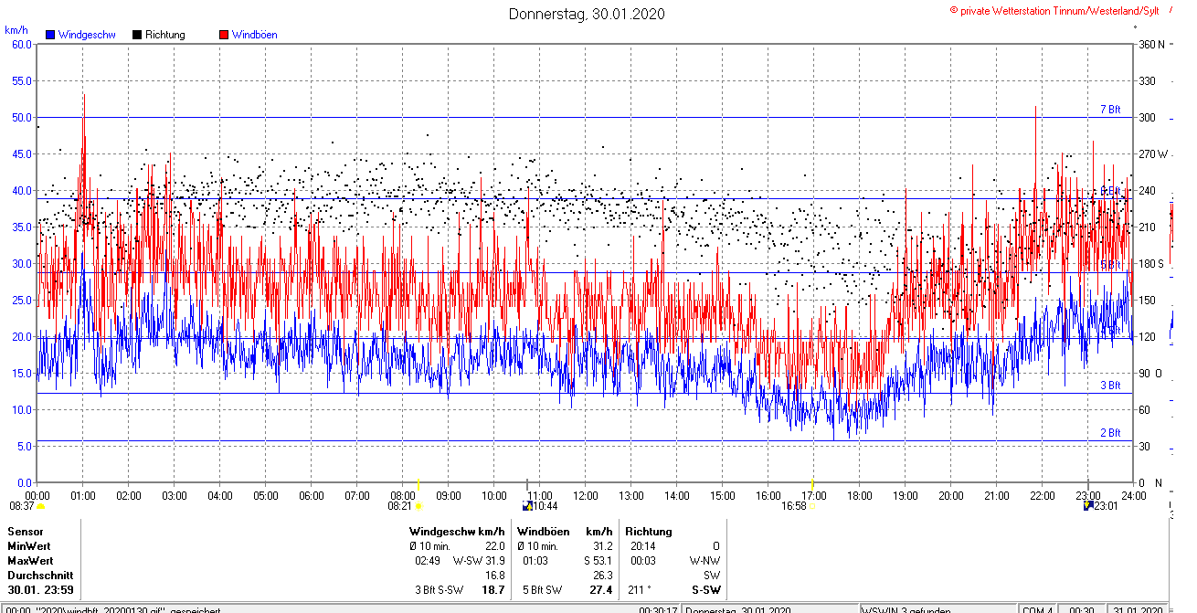1197x613 pixels.
Task: Click the Richtung legend label
Action: (x=165, y=35)
